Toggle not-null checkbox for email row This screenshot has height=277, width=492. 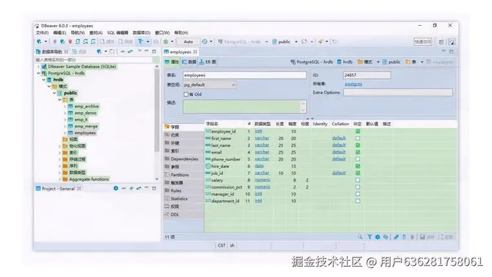tap(358, 152)
